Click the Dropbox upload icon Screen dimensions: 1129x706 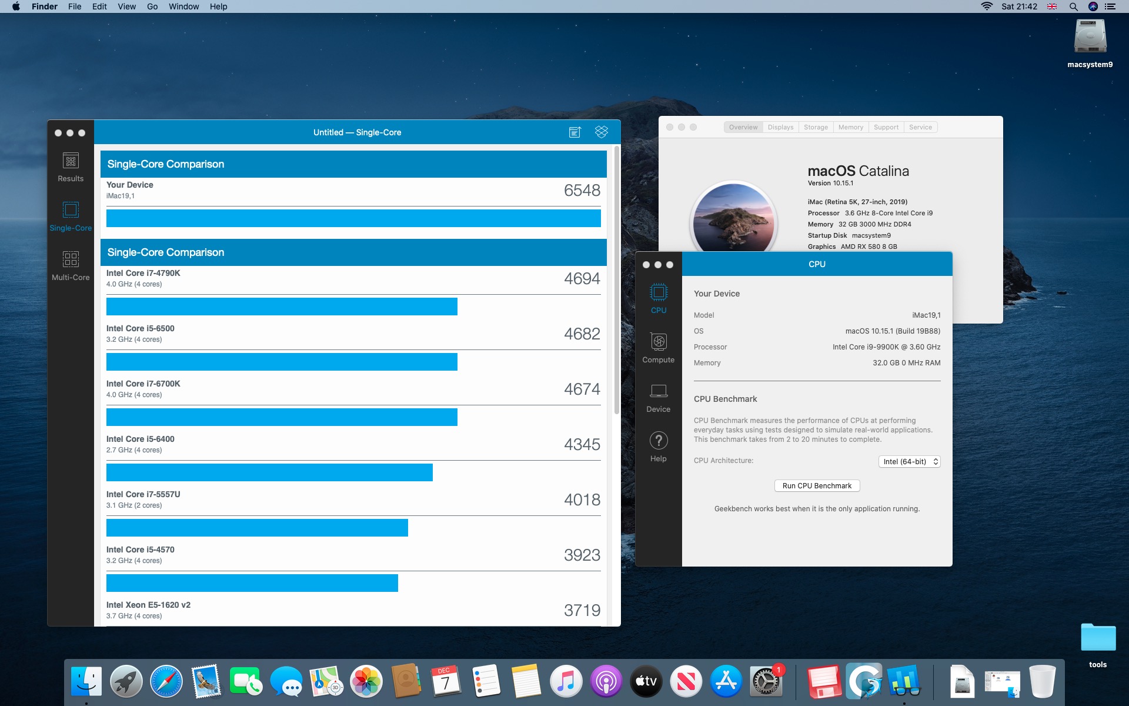coord(601,132)
